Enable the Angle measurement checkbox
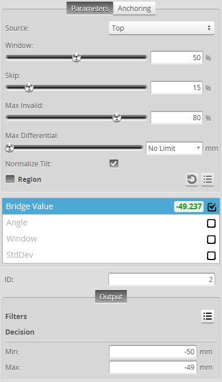222x382 pixels. click(x=211, y=223)
